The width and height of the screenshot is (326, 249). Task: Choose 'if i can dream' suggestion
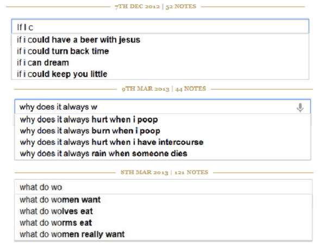tap(160, 62)
